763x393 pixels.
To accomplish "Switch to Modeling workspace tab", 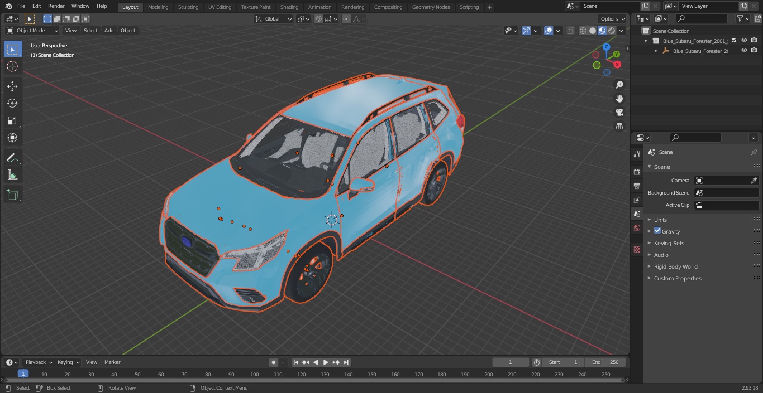I will (158, 7).
